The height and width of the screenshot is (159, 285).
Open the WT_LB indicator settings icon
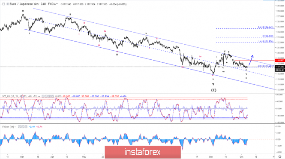coord(46,96)
